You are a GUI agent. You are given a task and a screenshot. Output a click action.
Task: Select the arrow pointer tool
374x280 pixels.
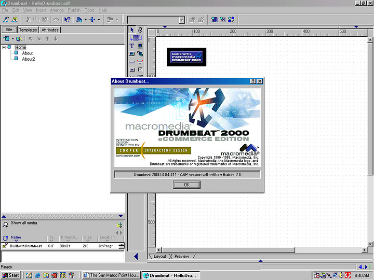click(132, 30)
